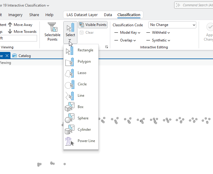The image size is (213, 174).
Task: Click the Selectable Points label
Action: 53,37
